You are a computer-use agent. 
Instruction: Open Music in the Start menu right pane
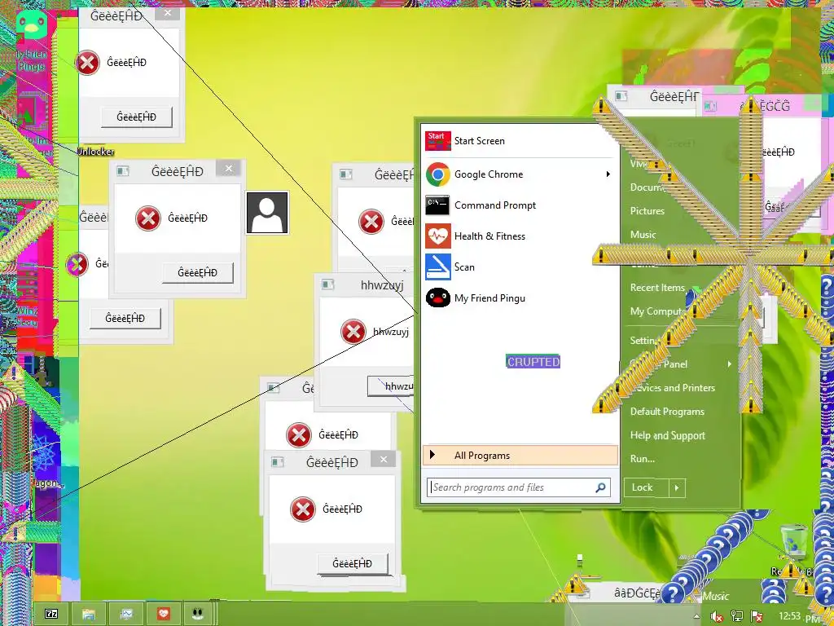[x=643, y=234]
